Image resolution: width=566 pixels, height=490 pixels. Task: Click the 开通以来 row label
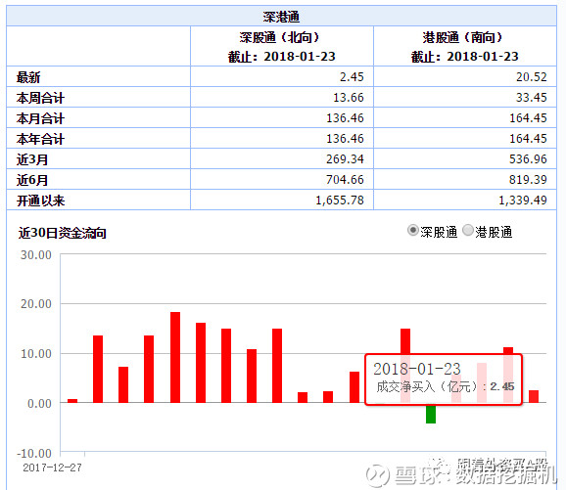click(40, 200)
